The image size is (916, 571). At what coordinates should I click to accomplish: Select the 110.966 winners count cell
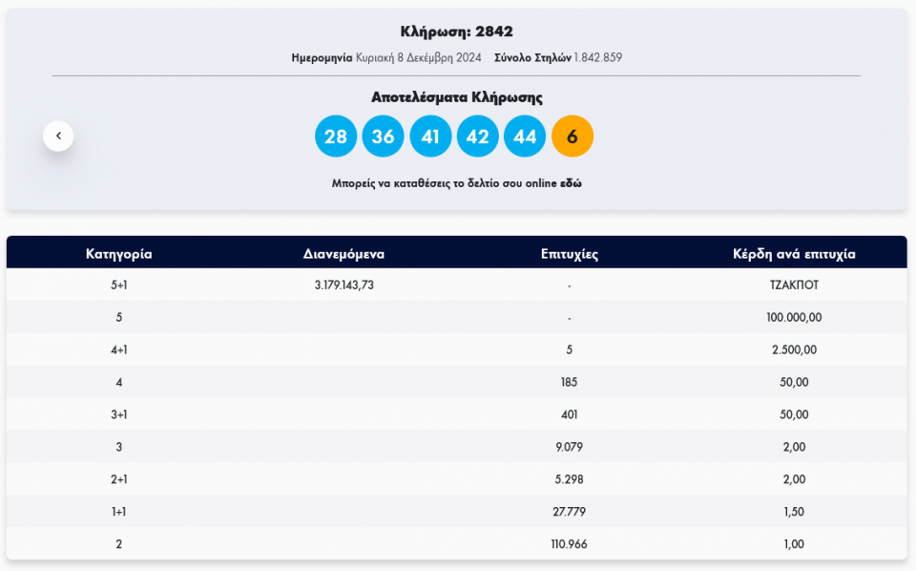coord(569,544)
